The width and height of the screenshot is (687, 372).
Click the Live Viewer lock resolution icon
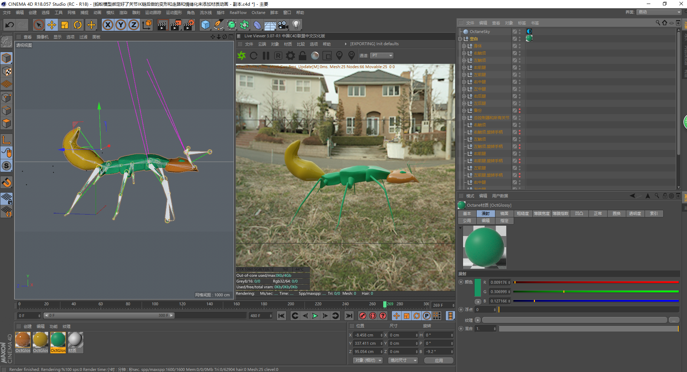tap(303, 56)
